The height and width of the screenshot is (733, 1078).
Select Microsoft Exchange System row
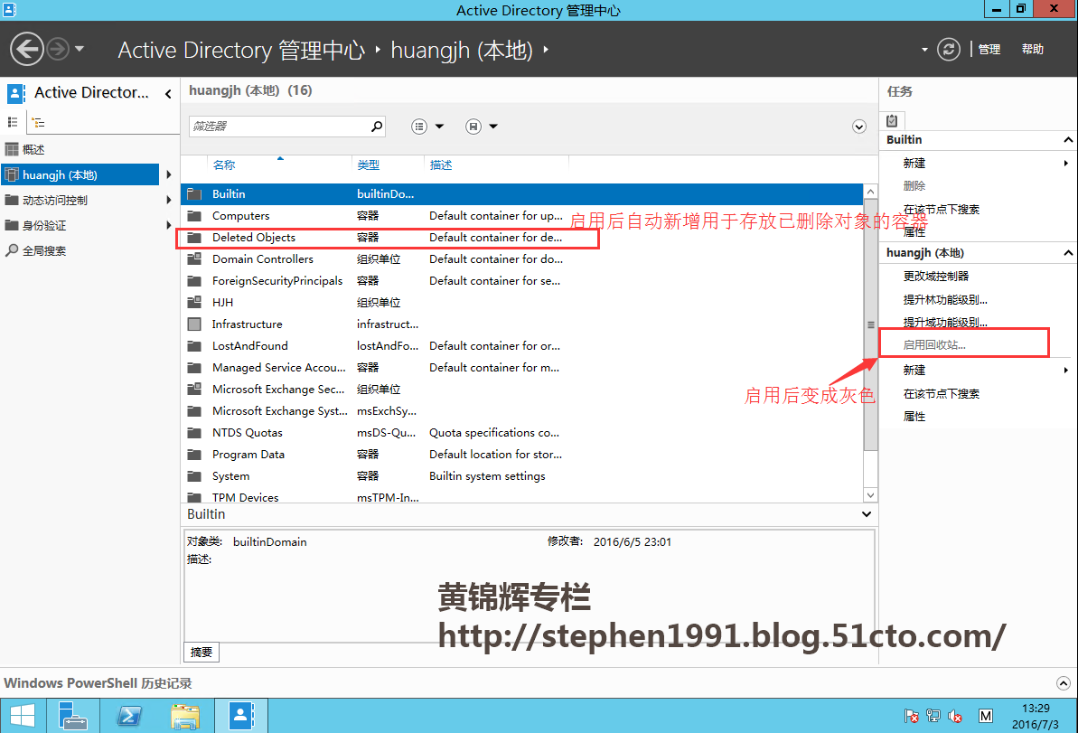(x=521, y=411)
